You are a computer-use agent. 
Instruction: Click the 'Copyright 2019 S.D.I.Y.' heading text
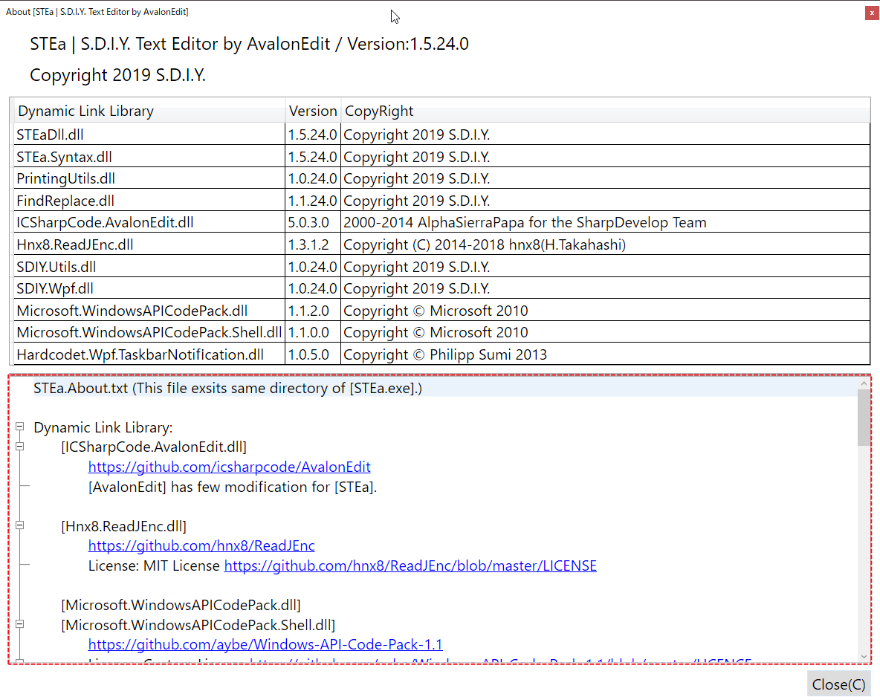pyautogui.click(x=118, y=74)
